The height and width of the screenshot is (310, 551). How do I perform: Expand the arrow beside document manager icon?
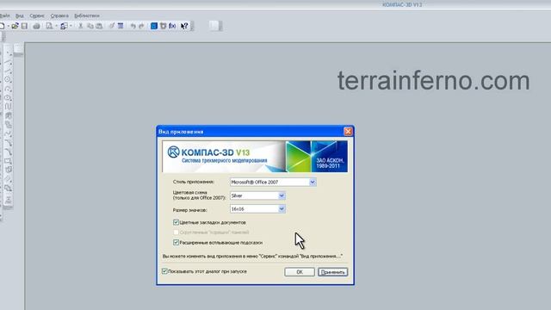(71, 26)
